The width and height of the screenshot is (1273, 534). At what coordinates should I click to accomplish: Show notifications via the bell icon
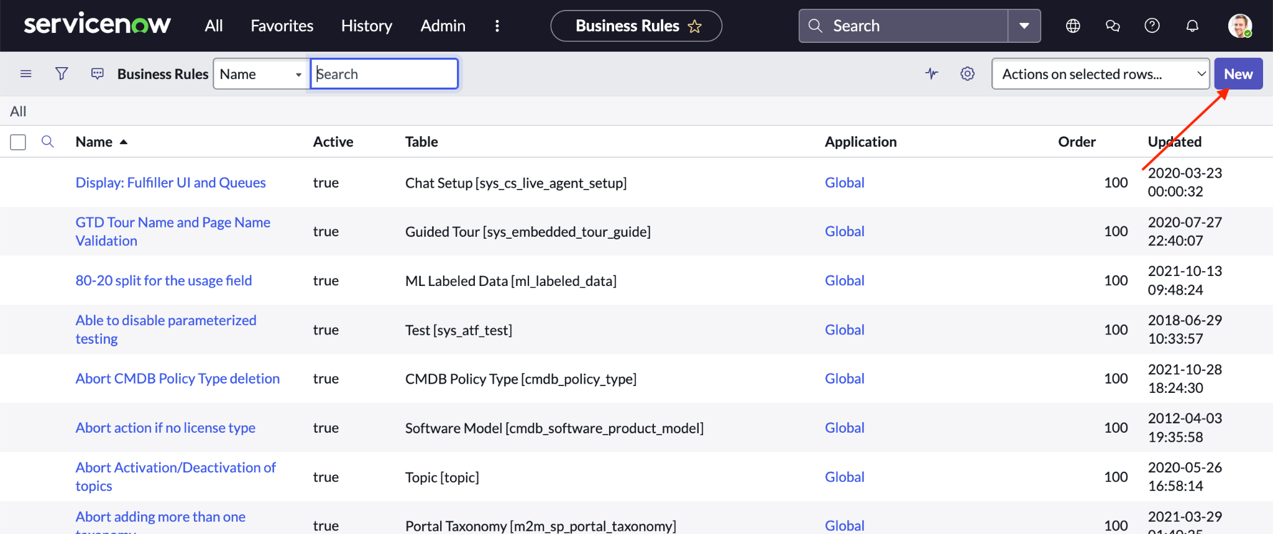[1192, 26]
